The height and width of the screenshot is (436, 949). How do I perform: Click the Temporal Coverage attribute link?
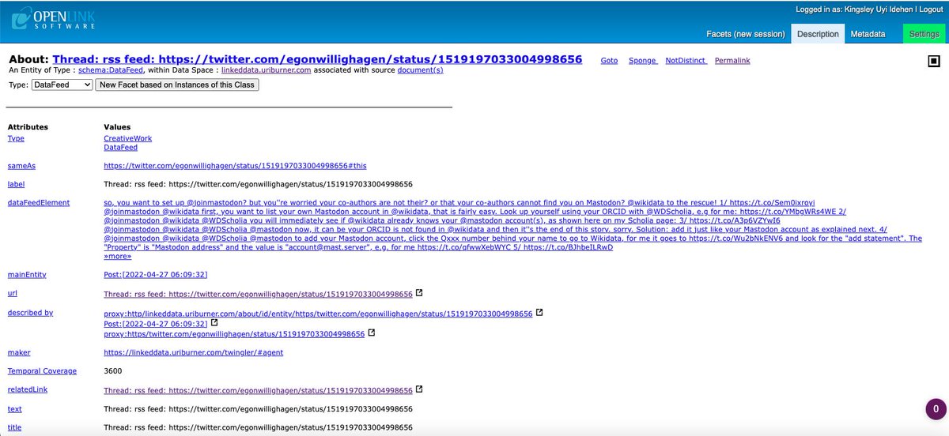[x=42, y=370]
